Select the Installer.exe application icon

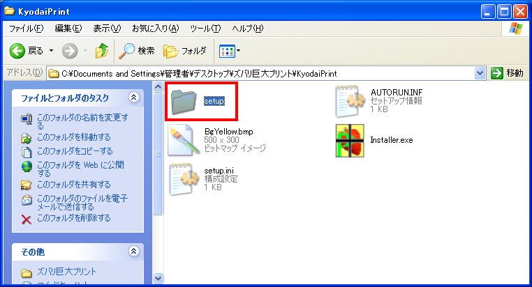350,141
